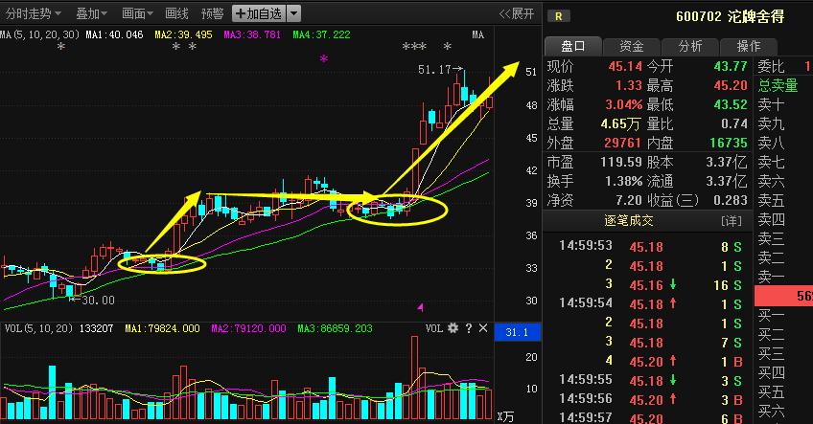
Task: Open the 画面 layout dropdown
Action: [x=137, y=13]
